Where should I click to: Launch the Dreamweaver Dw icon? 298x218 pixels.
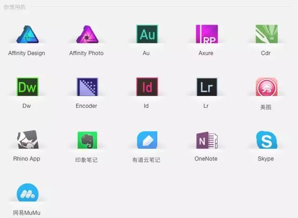tap(27, 87)
